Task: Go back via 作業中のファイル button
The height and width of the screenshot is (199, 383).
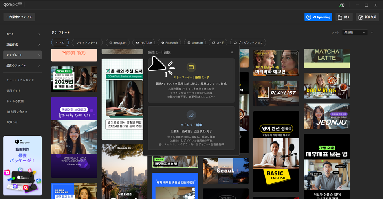Action: pos(19,17)
